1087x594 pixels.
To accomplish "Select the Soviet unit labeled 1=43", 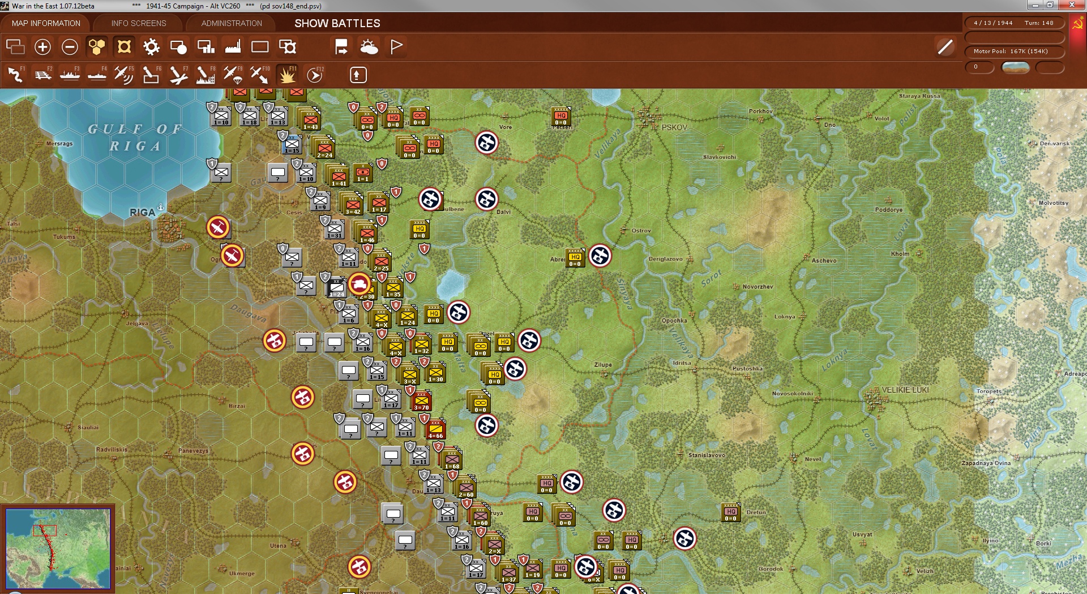I will (310, 120).
